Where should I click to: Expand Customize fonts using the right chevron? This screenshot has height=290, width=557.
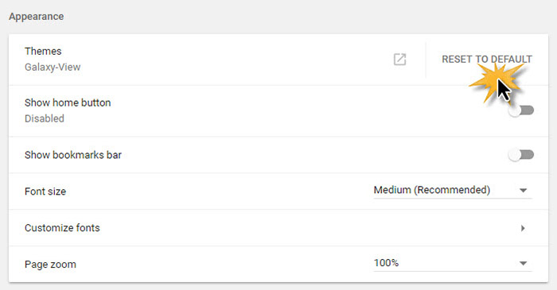523,228
